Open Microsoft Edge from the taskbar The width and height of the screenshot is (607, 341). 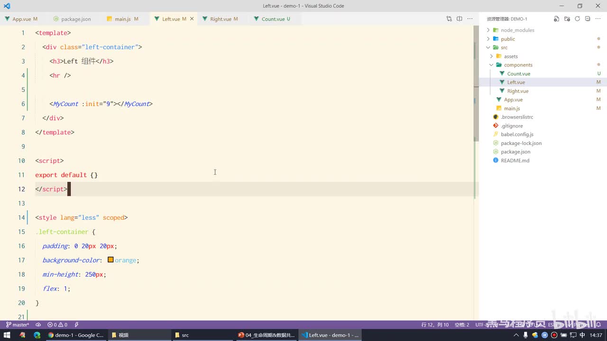pyautogui.click(x=37, y=335)
